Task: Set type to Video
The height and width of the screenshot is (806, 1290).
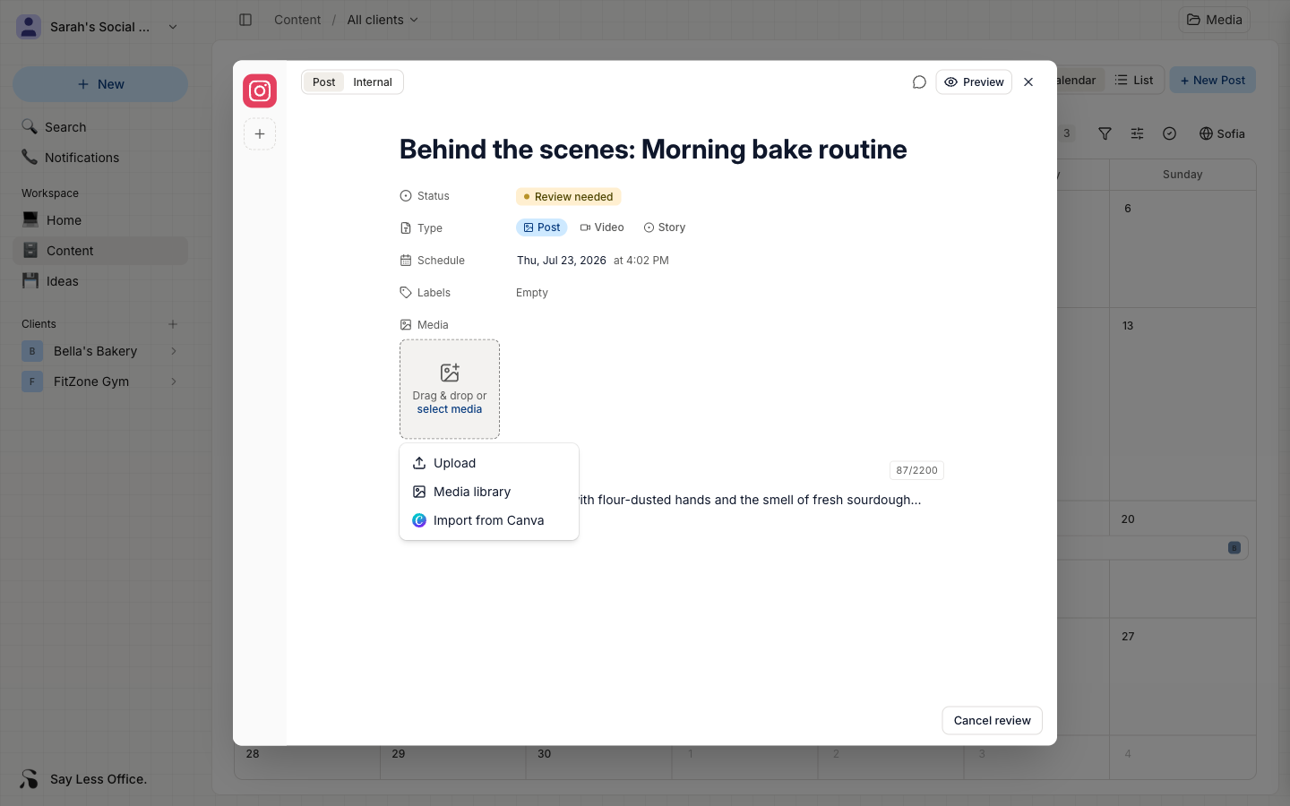Action: pos(602,227)
